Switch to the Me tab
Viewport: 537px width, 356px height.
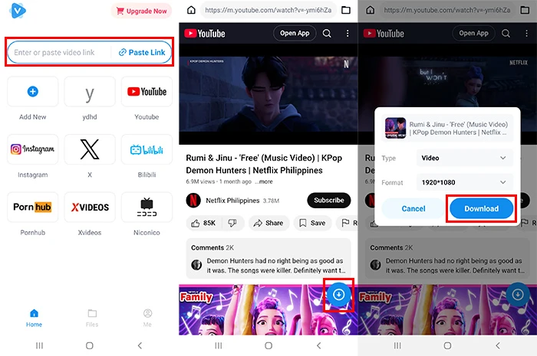click(147, 318)
